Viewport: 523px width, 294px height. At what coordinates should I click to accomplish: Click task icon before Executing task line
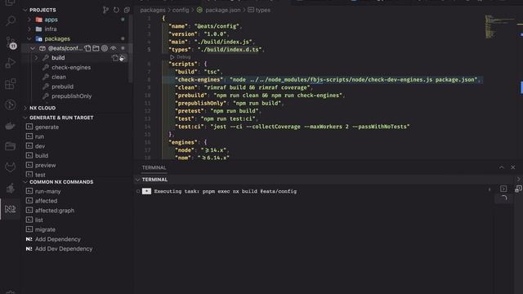[146, 191]
